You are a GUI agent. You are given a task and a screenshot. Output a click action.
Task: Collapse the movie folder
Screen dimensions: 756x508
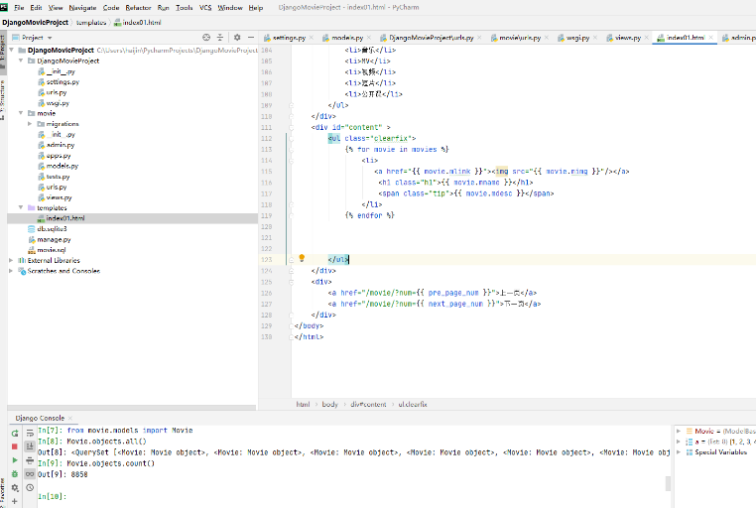(21, 113)
